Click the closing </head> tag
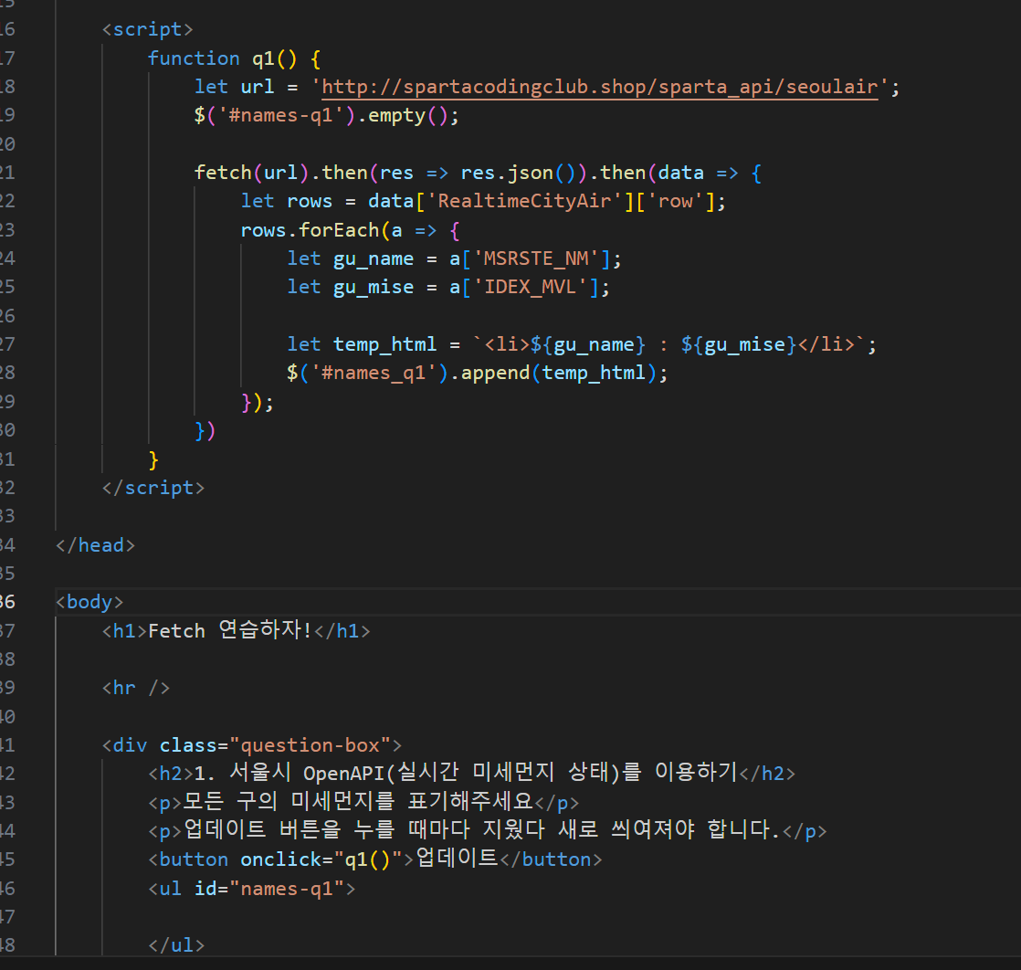The image size is (1021, 970). point(96,545)
